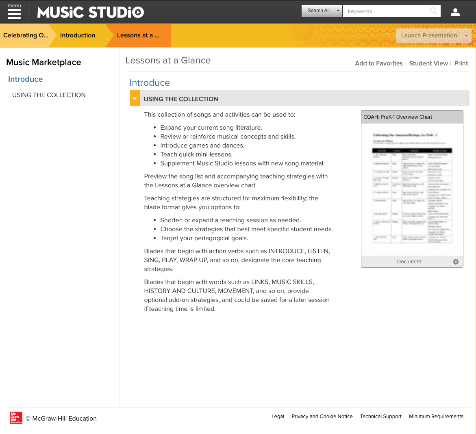
Task: Select Introduce in sidebar
Action: (26, 79)
